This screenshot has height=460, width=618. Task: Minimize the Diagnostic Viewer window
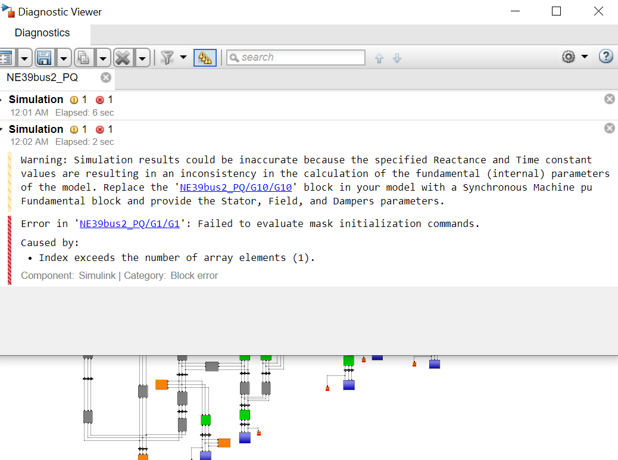pyautogui.click(x=515, y=11)
